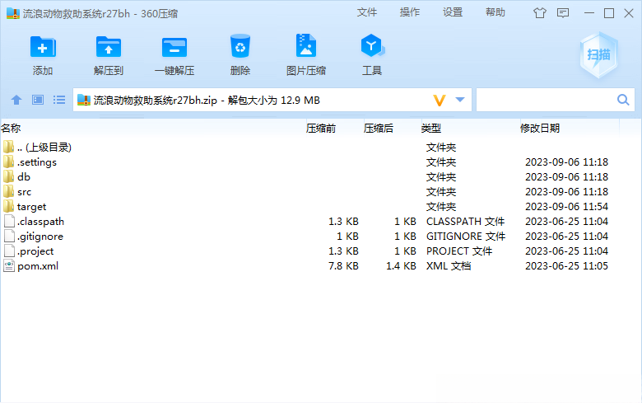Click the PROJECT 文件 type cell
The width and height of the screenshot is (642, 403).
pos(459,251)
